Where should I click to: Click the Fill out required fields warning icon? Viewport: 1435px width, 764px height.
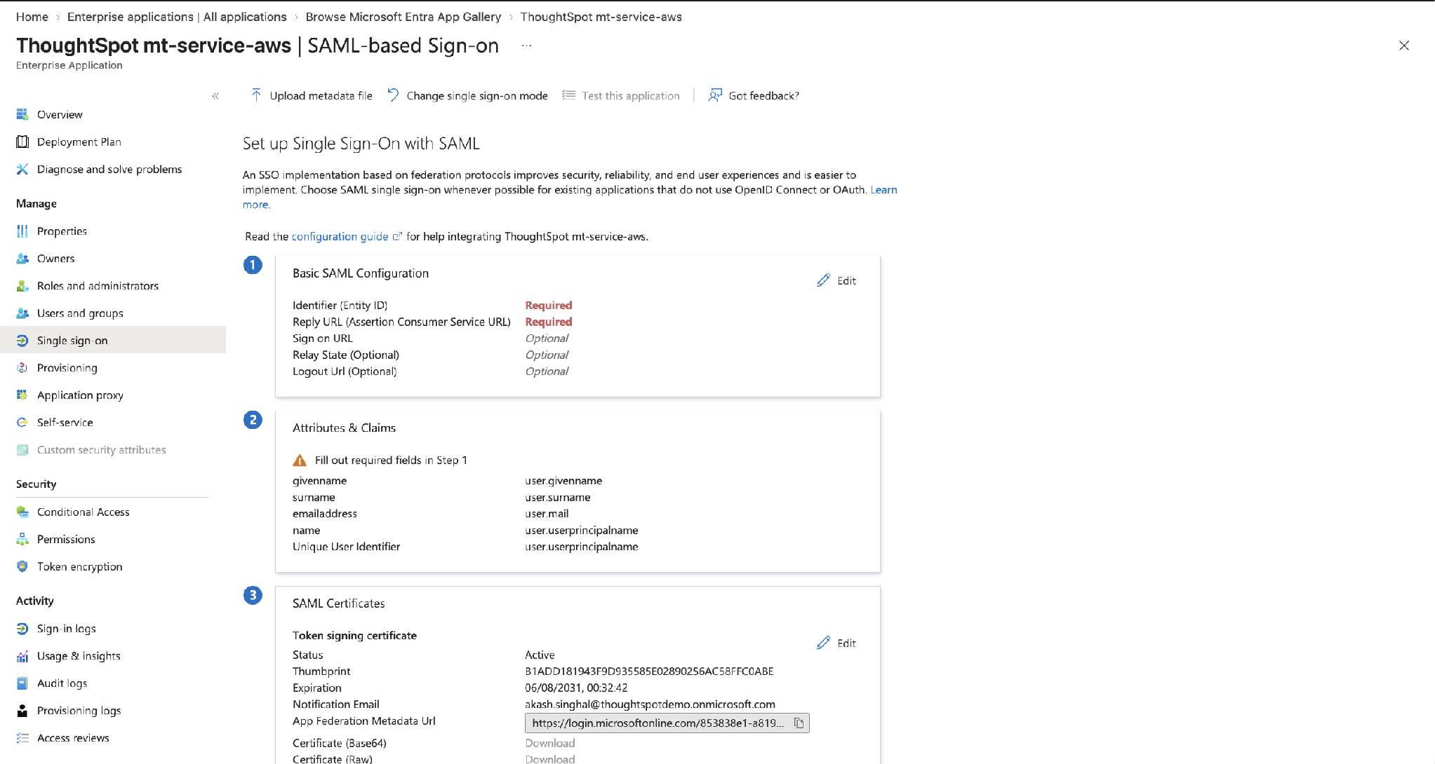pos(300,460)
